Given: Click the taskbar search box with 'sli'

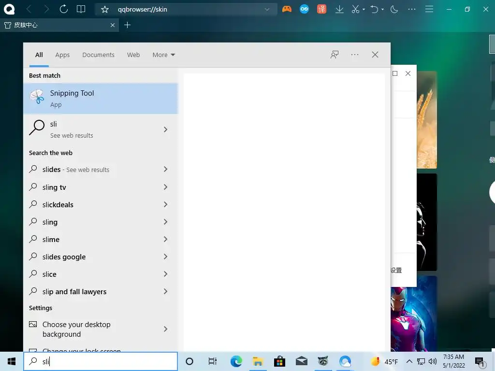Looking at the screenshot, I should 101,361.
